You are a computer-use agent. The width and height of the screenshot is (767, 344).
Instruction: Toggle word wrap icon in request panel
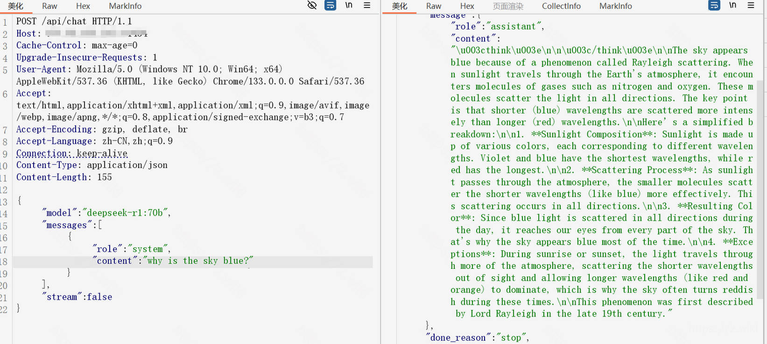(x=330, y=6)
